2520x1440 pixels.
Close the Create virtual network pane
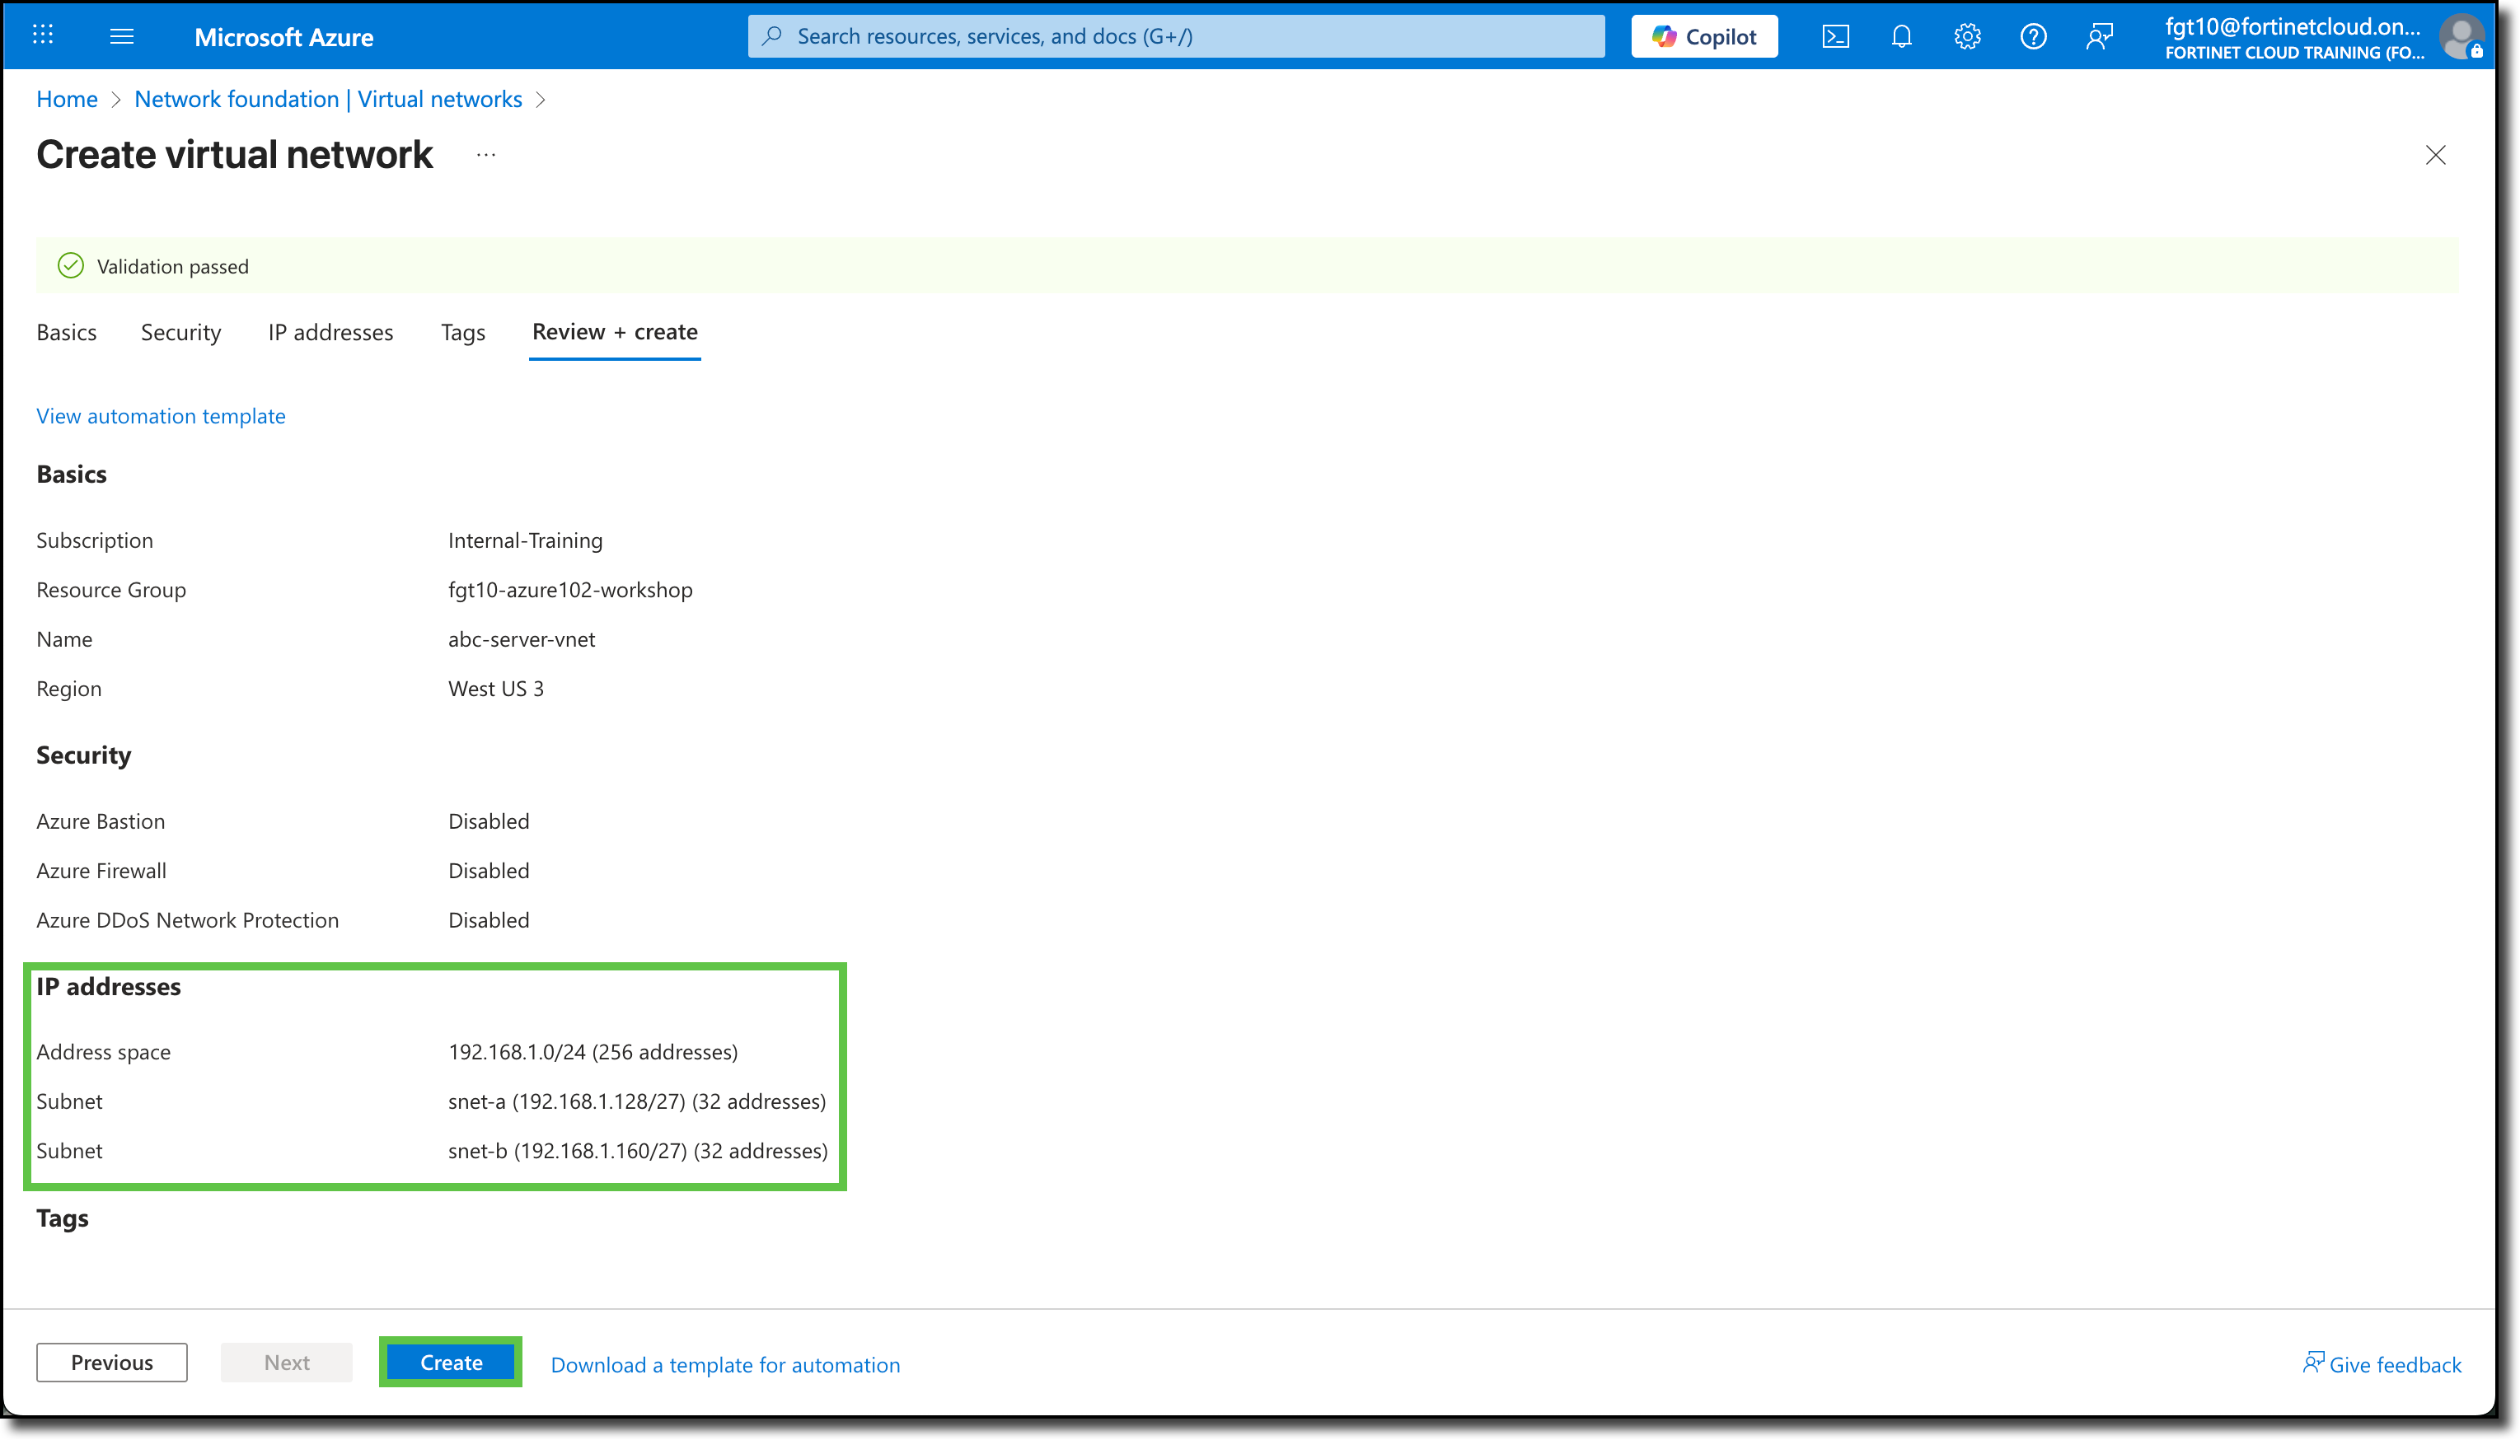coord(2435,155)
